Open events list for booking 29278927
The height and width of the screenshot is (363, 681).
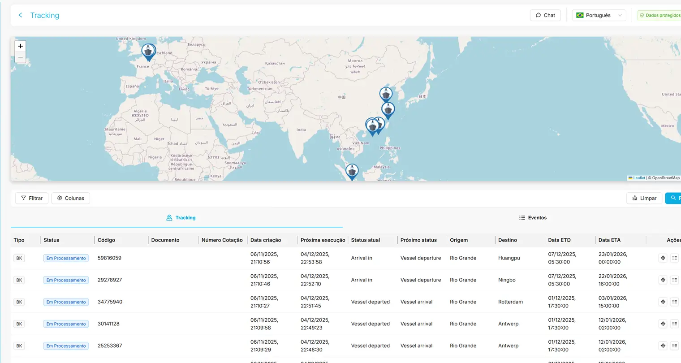point(674,280)
